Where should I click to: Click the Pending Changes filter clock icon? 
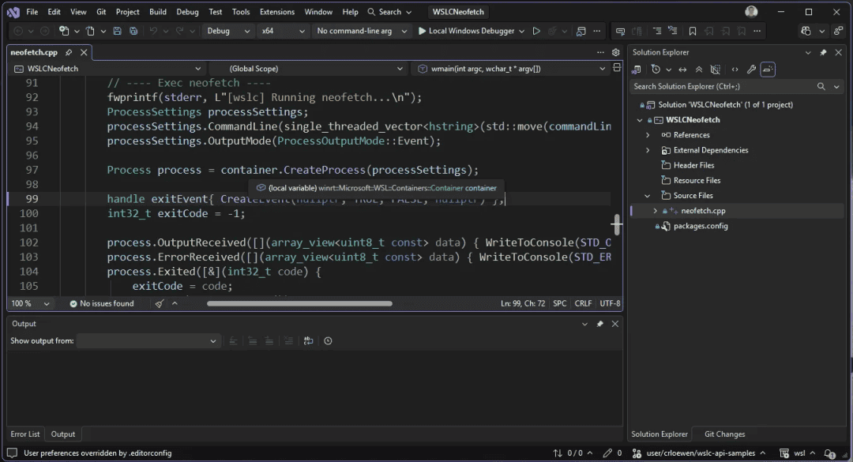[x=656, y=69]
